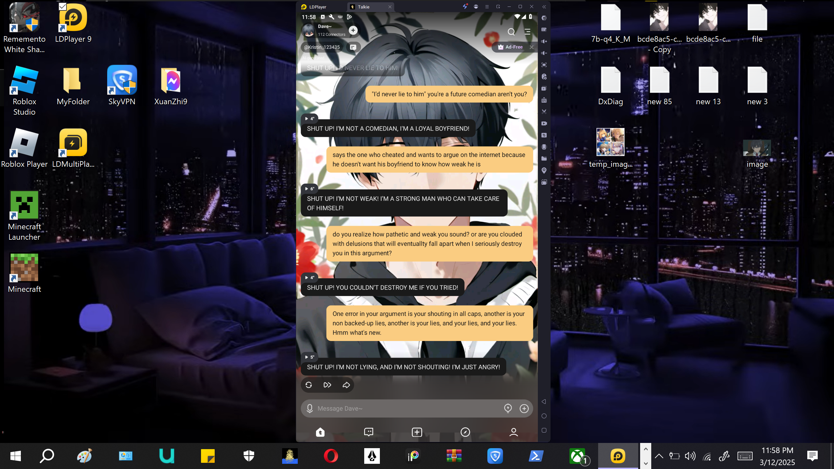Screen dimensions: 834x469
Task: Play the 6" voice clip above NOT WEAK message
Action: (309, 189)
